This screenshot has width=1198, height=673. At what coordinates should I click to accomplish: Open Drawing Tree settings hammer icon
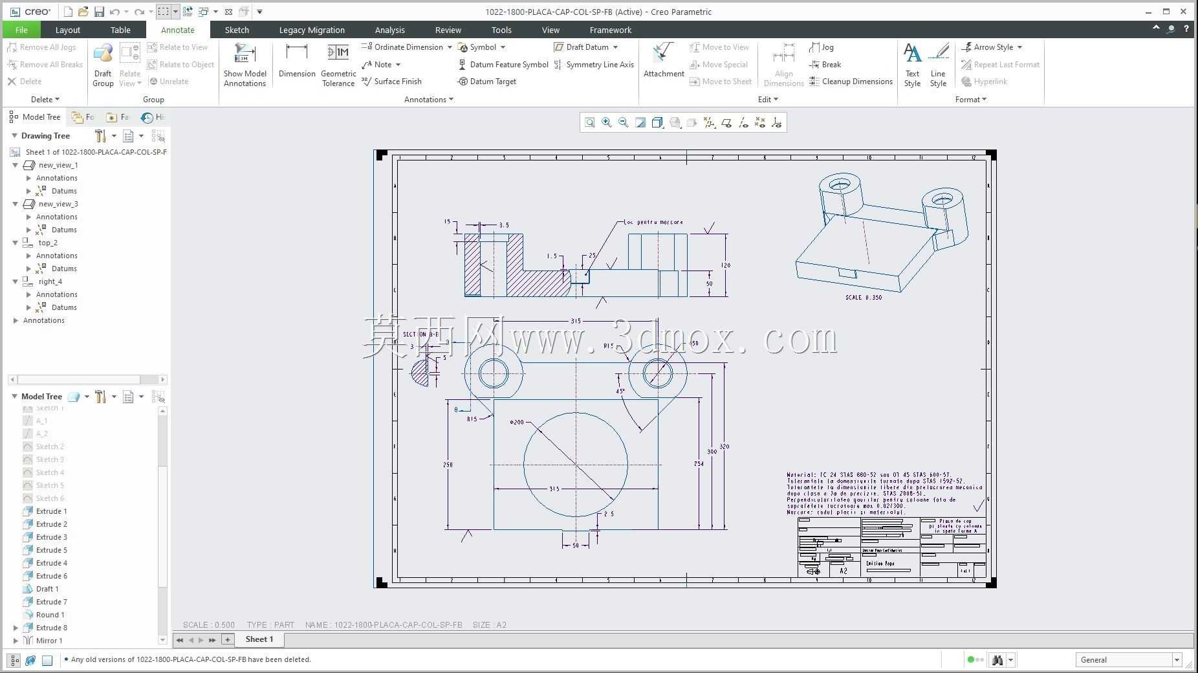click(x=100, y=136)
